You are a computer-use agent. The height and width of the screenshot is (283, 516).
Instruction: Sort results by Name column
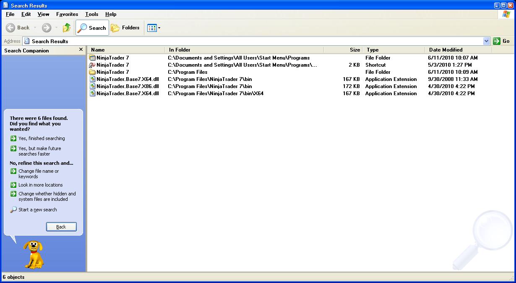click(x=126, y=49)
